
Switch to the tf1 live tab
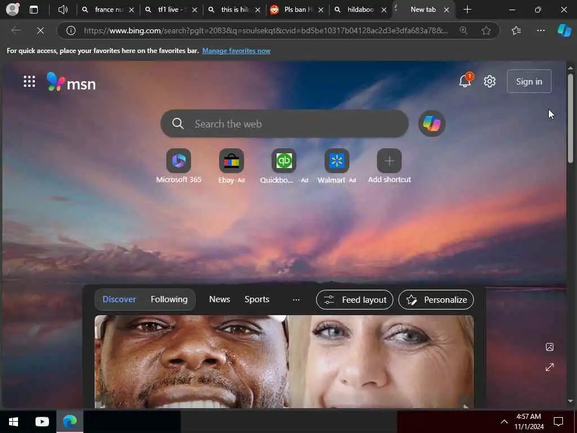point(172,10)
